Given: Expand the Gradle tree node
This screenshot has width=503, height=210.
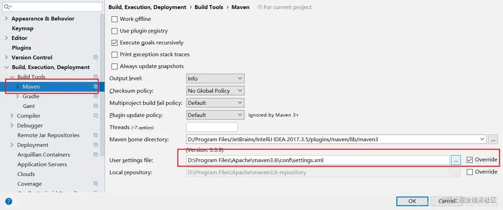Looking at the screenshot, I should tap(17, 96).
